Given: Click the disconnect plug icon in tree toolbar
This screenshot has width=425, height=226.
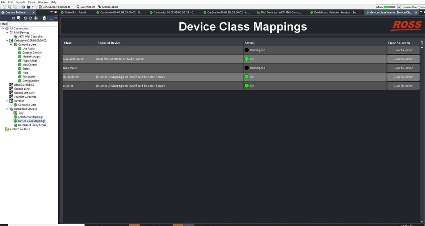Looking at the screenshot, I should click(x=26, y=18).
